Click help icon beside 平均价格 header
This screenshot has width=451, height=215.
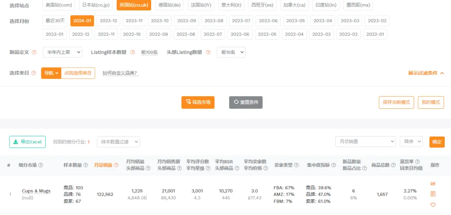pos(266,168)
